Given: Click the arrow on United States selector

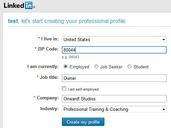Looking at the screenshot, I should 164,40.
